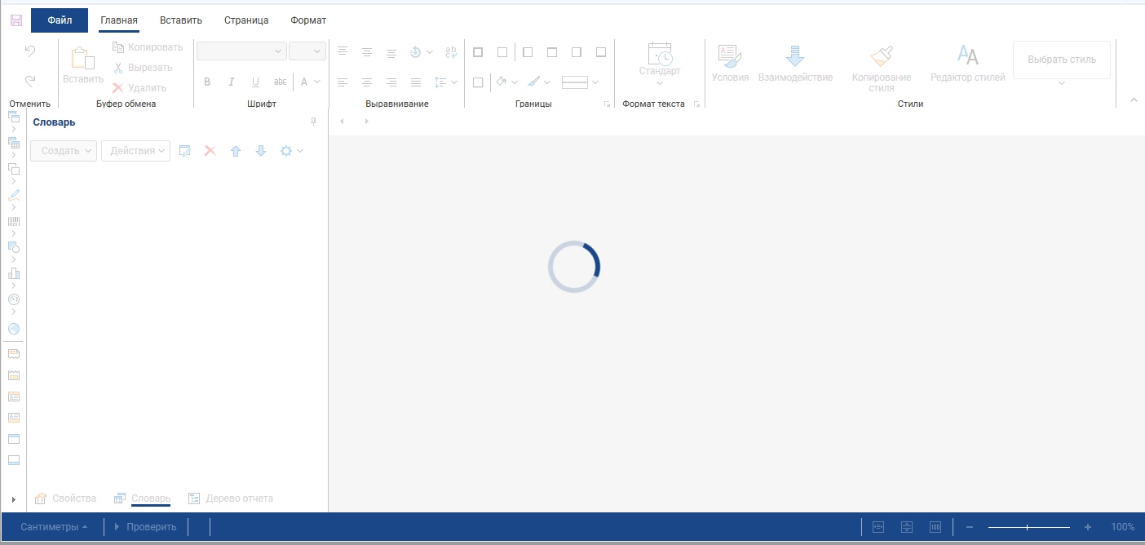
Task: Click the zoom slider in the status bar
Action: (x=1029, y=527)
